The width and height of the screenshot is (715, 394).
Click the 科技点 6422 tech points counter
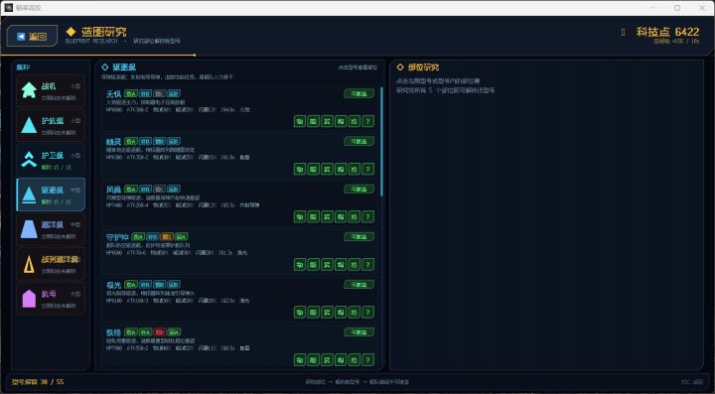tap(667, 32)
